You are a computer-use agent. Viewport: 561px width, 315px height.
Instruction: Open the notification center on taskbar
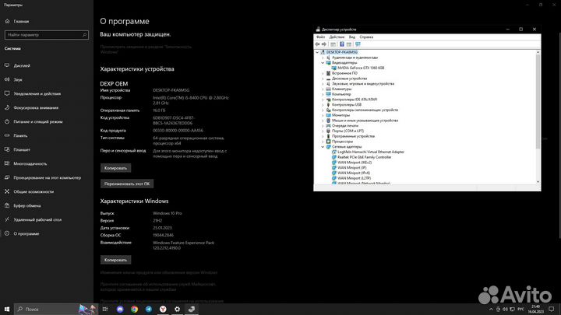552,310
